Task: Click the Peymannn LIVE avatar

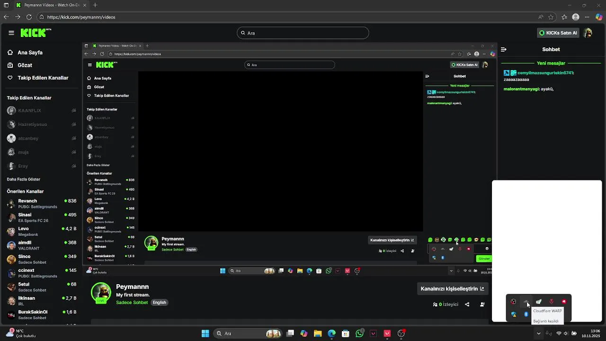Action: (101, 293)
